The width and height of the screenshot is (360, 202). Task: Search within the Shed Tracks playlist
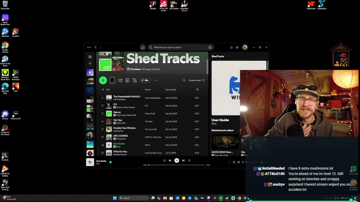pos(184,80)
